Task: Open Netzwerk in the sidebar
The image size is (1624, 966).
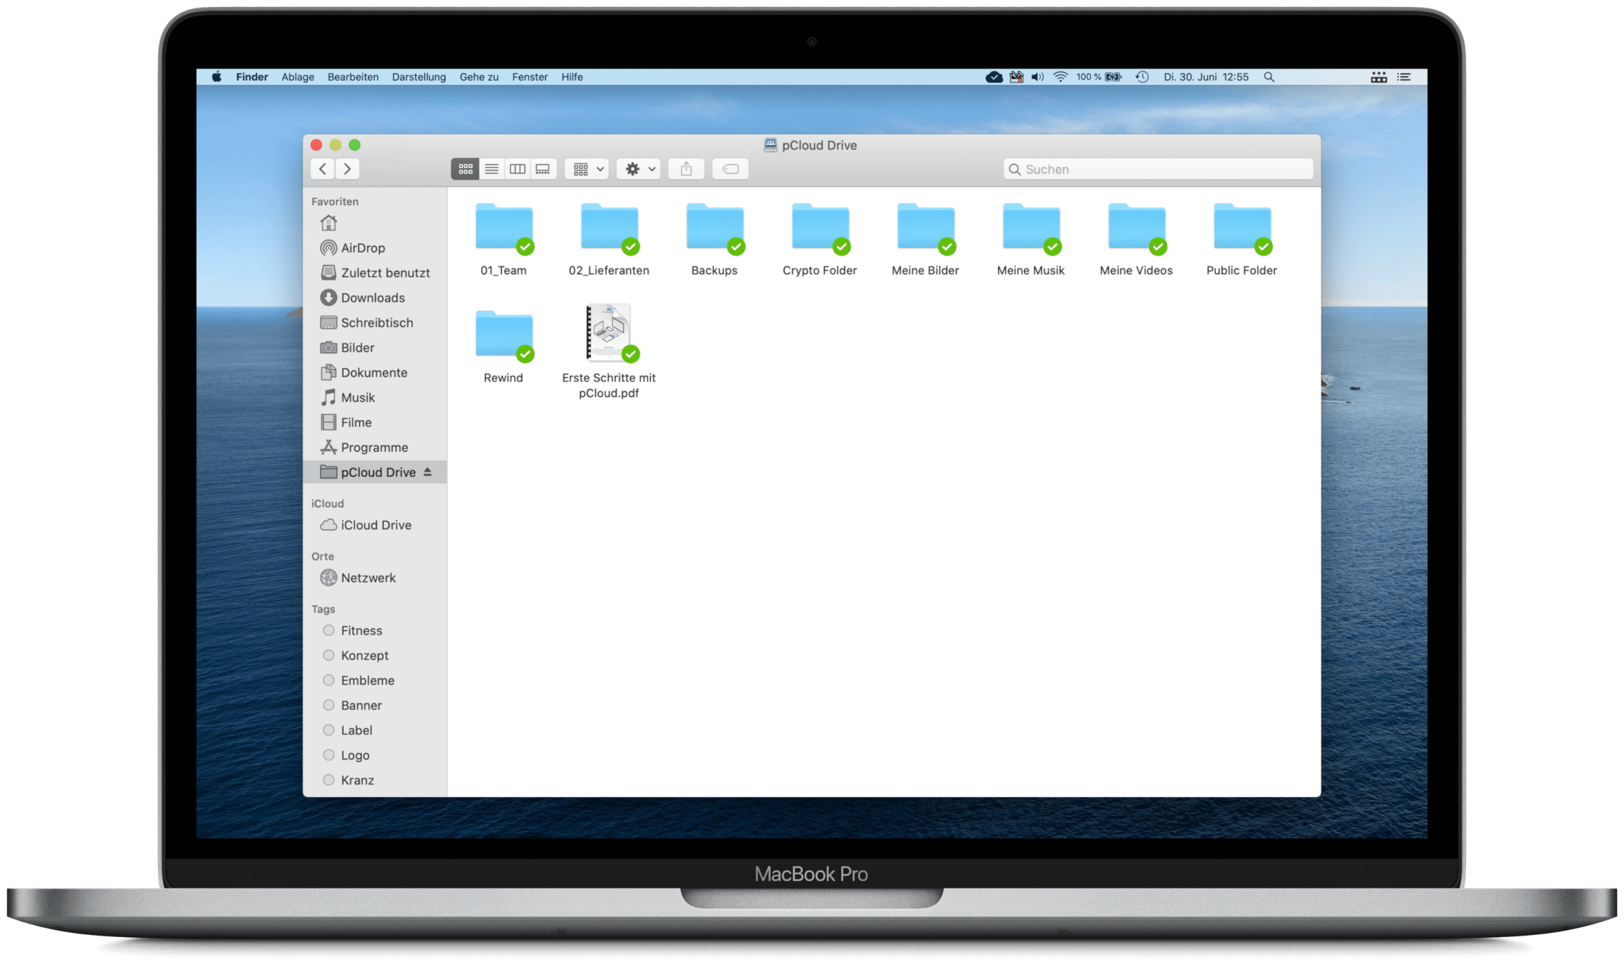Action: pyautogui.click(x=375, y=577)
